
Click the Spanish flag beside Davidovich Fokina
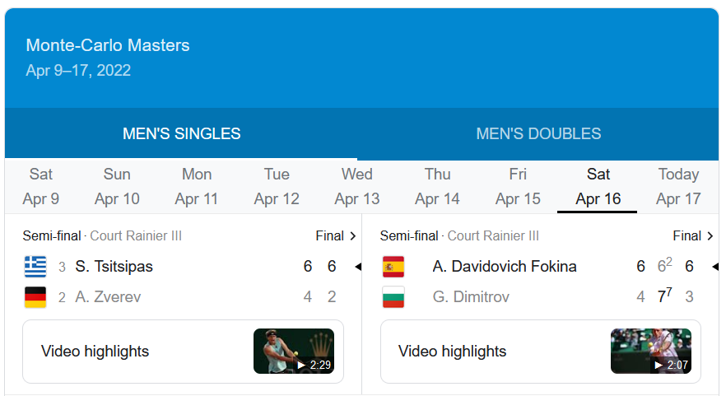point(393,267)
